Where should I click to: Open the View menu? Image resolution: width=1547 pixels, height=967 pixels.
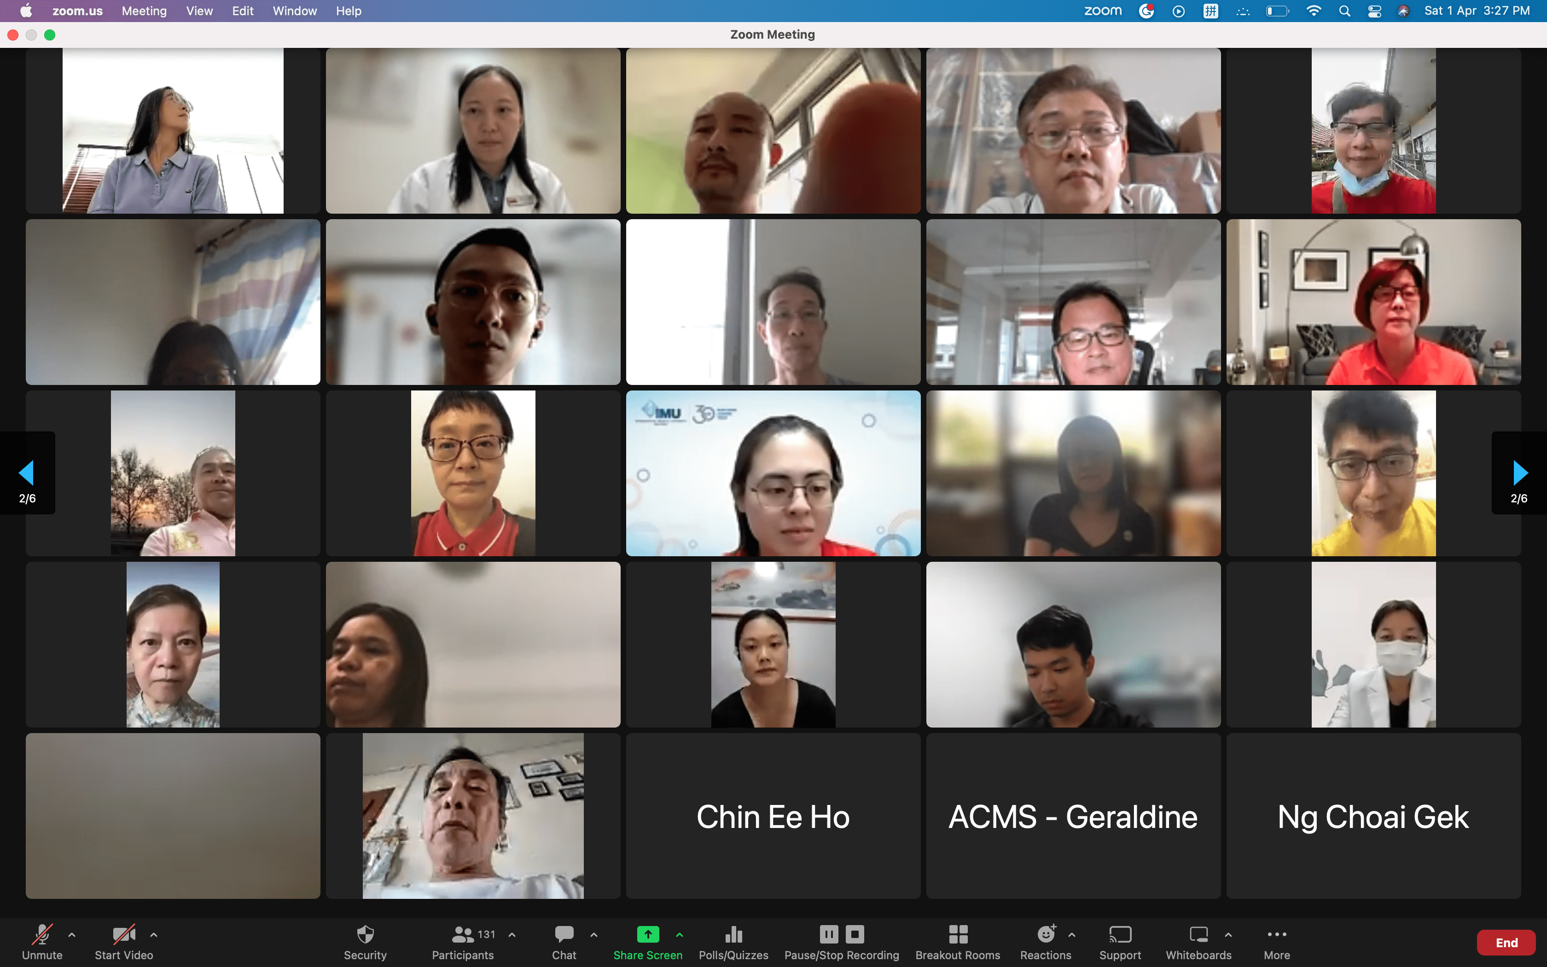(199, 11)
